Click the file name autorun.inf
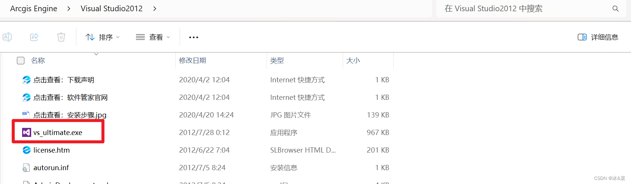 51,168
